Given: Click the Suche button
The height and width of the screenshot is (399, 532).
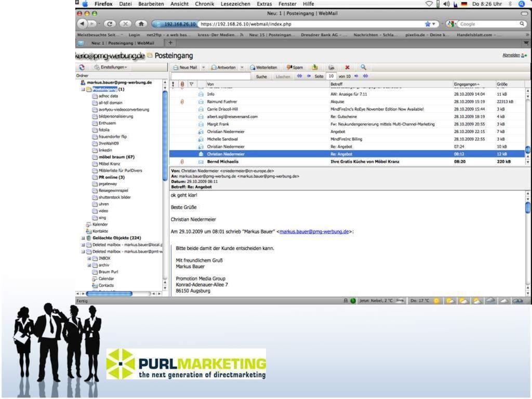Looking at the screenshot, I should (261, 76).
